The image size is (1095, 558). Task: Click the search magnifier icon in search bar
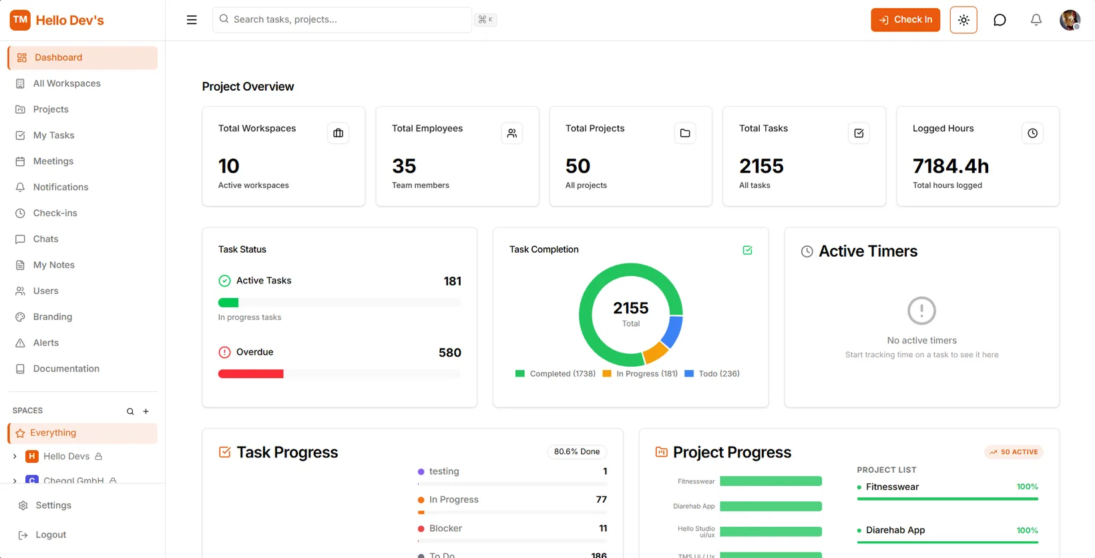(224, 19)
